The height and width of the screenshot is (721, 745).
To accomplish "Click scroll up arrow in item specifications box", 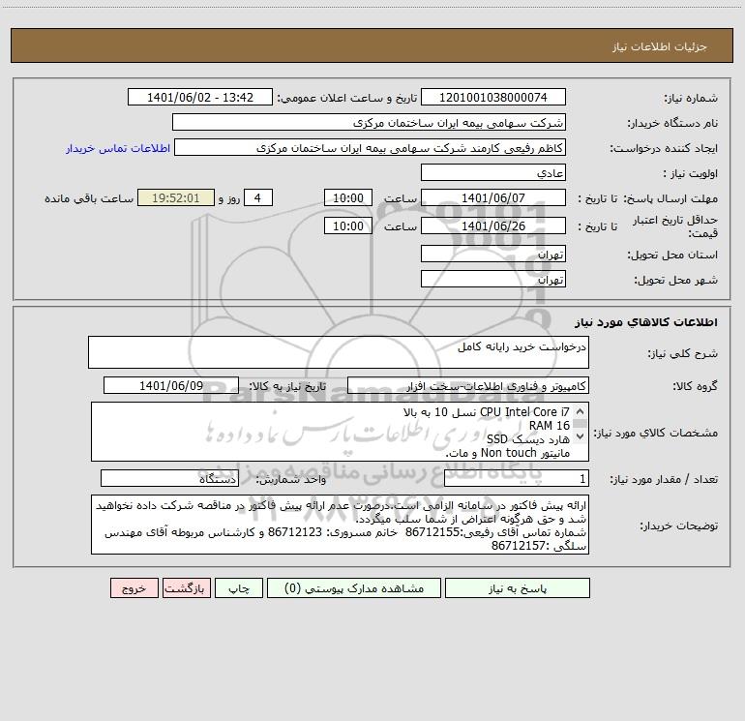I will [580, 411].
